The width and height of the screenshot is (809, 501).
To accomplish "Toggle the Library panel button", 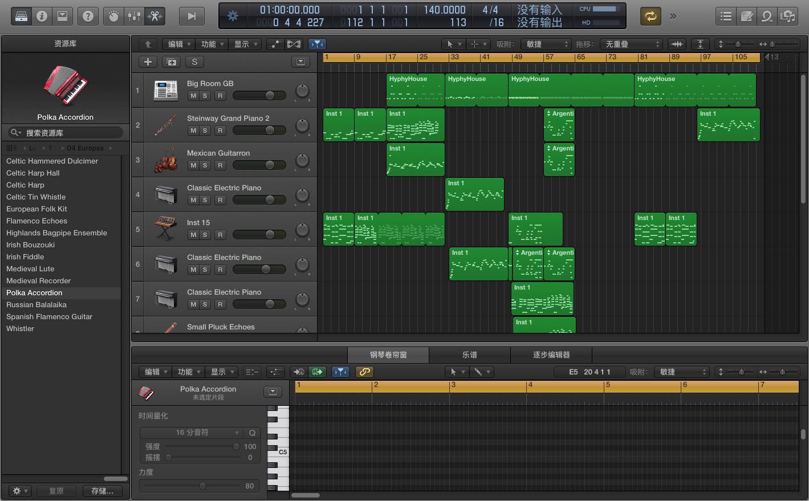I will 21,16.
